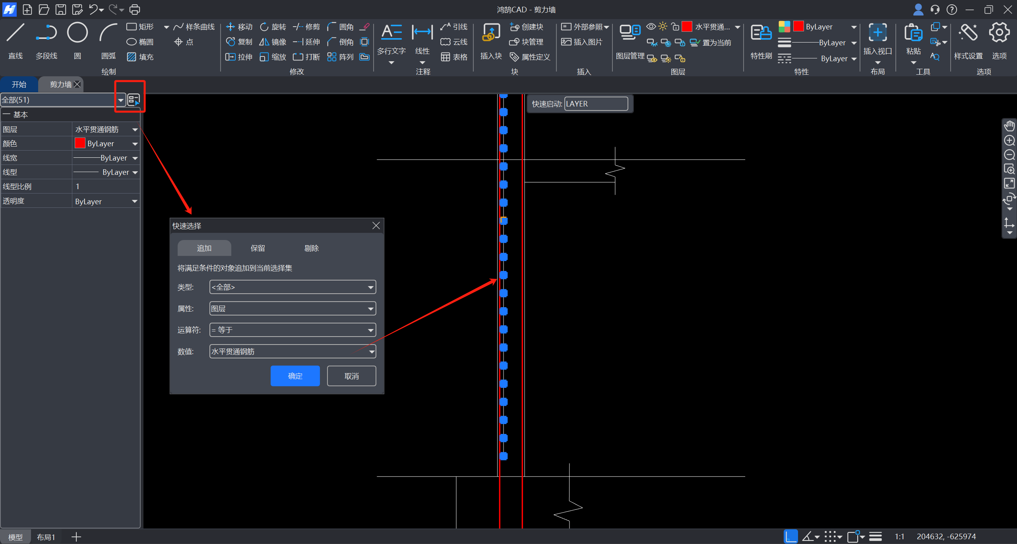Switch to the 保留 tab

(x=258, y=248)
